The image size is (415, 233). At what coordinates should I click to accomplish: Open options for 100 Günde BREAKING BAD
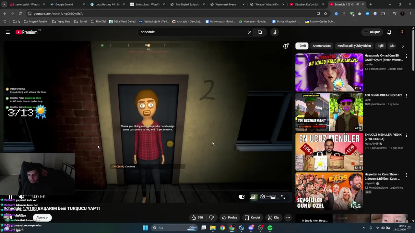click(x=407, y=95)
